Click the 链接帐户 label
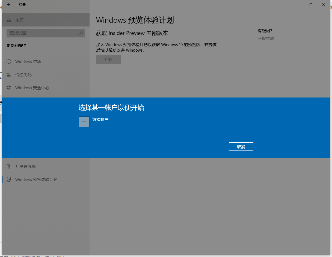 pyautogui.click(x=100, y=120)
